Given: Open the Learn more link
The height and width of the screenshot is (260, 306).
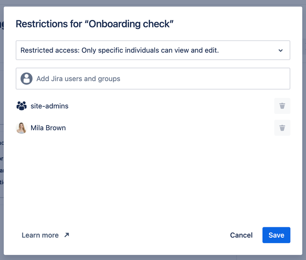Looking at the screenshot, I should pos(40,235).
